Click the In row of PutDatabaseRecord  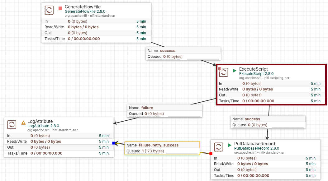tap(266, 158)
